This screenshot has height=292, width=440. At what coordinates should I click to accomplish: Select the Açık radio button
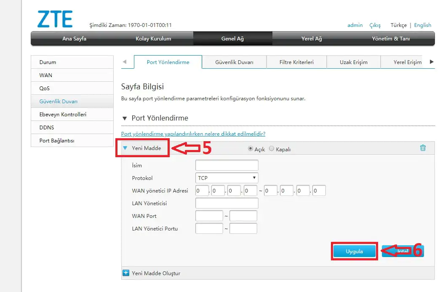(251, 149)
